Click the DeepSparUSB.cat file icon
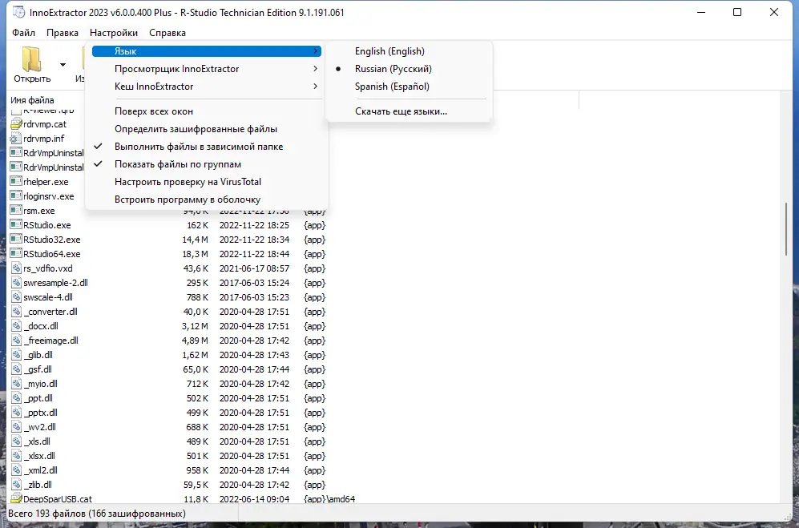Screen dimensions: 799x528 click(x=16, y=499)
